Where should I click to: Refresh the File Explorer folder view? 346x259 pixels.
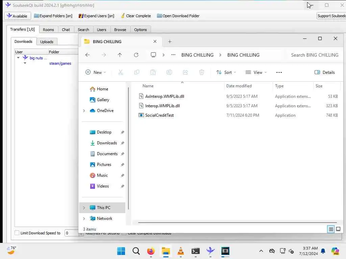(x=136, y=55)
